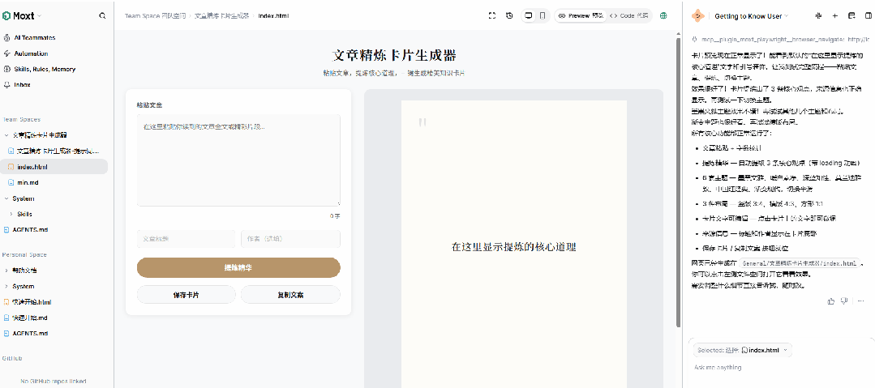Click the GitHub section label
Viewport: 875px width, 388px height.
(11, 358)
